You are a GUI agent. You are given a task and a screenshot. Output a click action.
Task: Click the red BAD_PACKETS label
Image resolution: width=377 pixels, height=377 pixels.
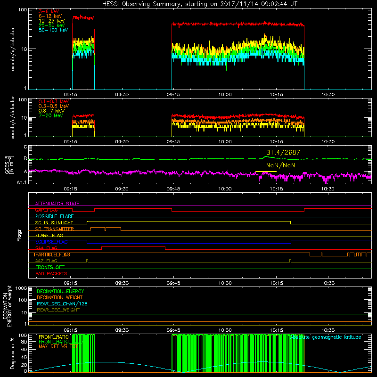51,273
